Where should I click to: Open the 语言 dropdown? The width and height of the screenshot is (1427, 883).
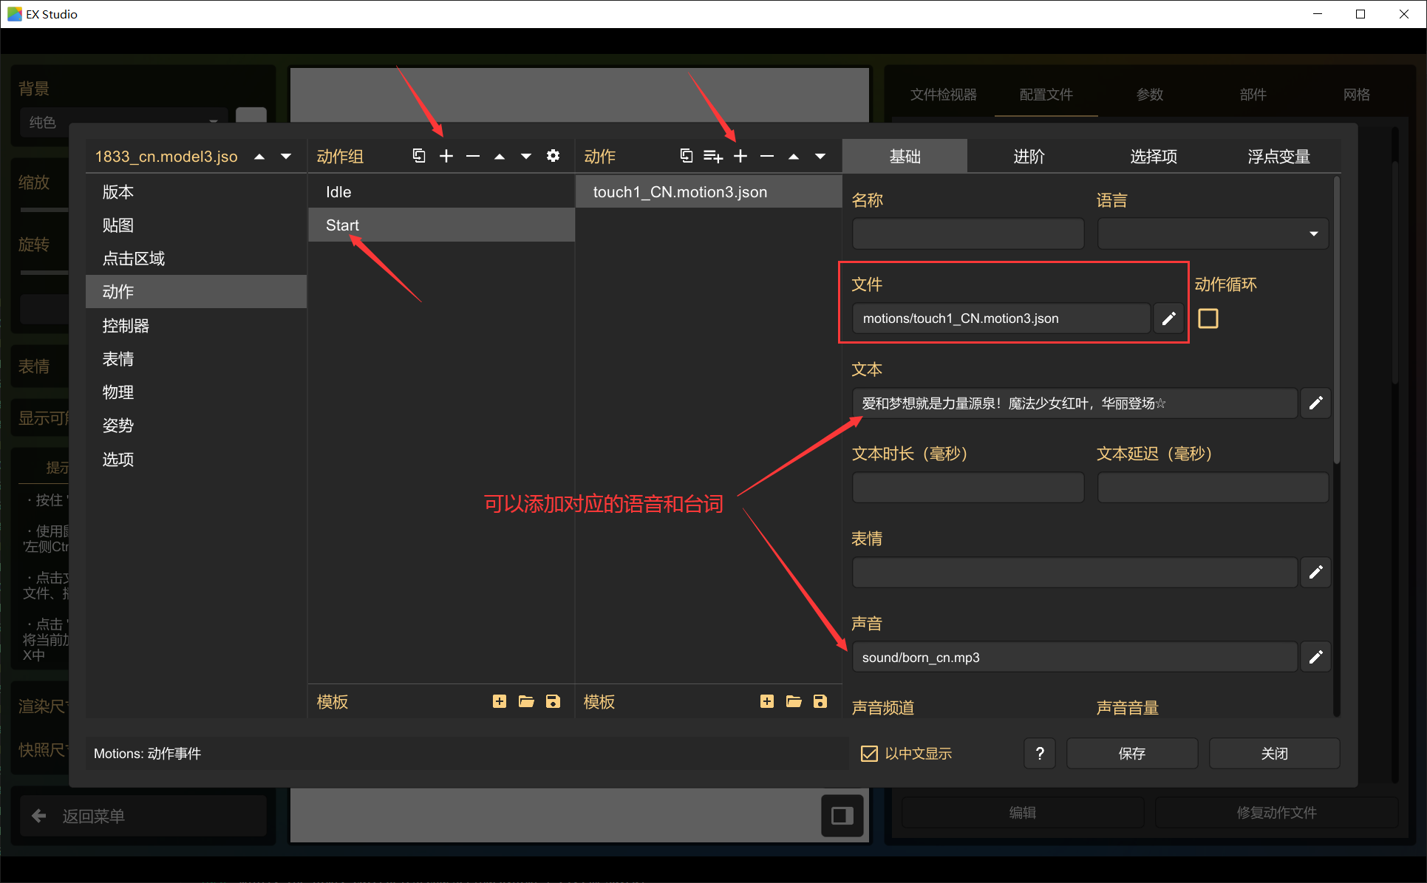coord(1213,233)
